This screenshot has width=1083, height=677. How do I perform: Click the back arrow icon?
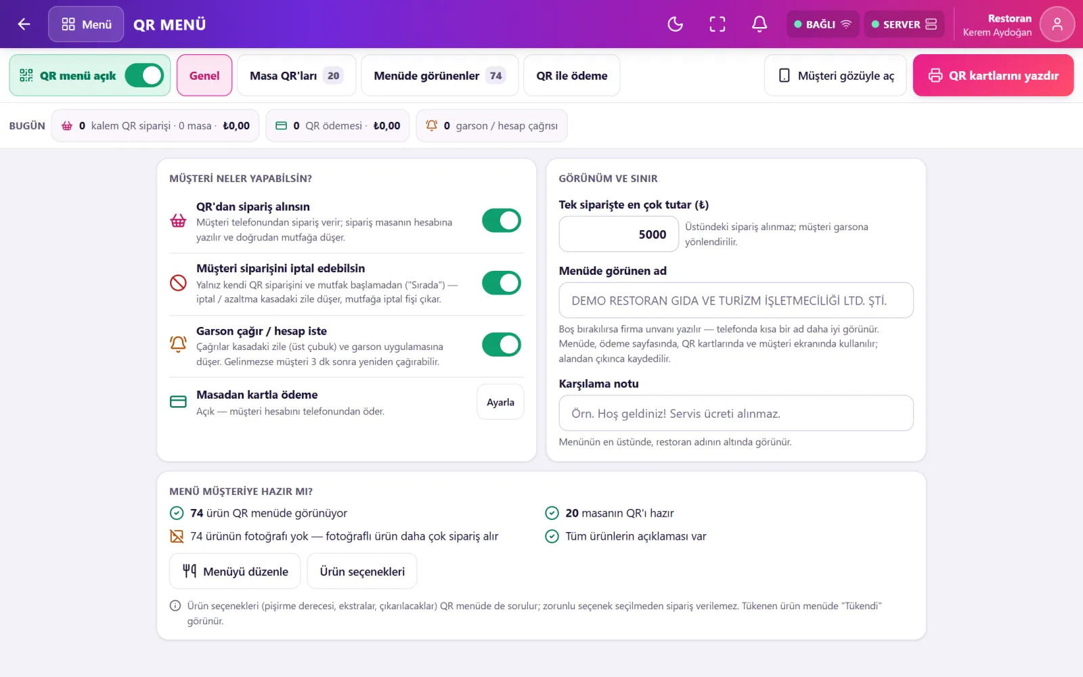coord(24,24)
